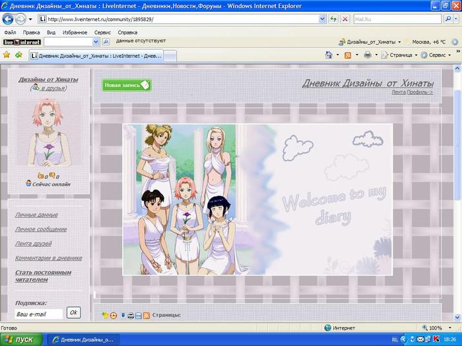
Task: Open the Windows пуск start button
Action: 21,339
